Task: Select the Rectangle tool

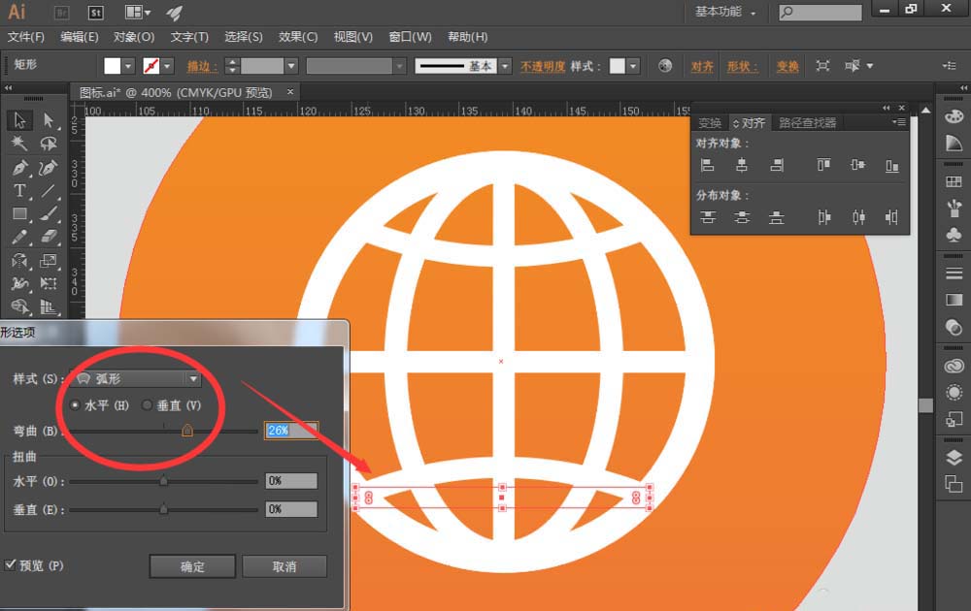Action: pos(19,214)
